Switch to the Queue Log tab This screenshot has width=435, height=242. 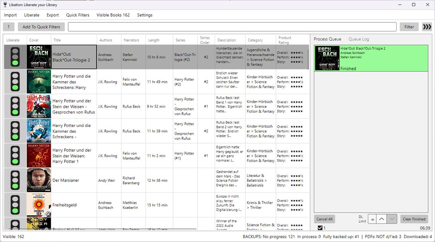[359, 39]
